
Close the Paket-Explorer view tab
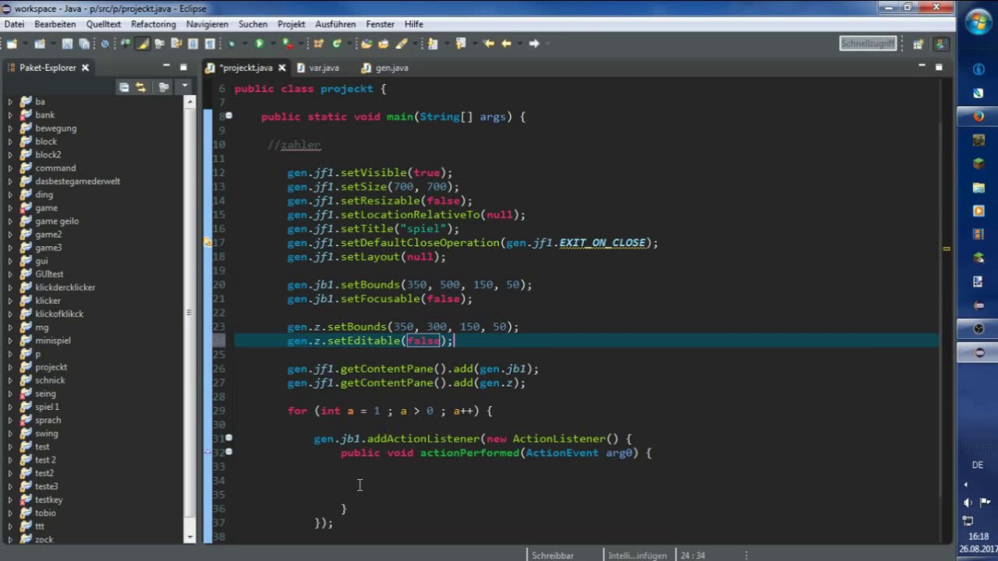tap(85, 68)
